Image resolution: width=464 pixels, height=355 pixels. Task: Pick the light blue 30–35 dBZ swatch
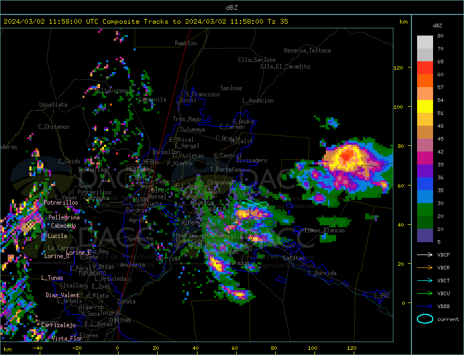425,197
